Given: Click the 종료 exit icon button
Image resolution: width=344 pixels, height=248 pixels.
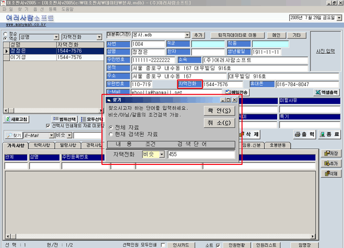Looking at the screenshot, I should point(329,134).
